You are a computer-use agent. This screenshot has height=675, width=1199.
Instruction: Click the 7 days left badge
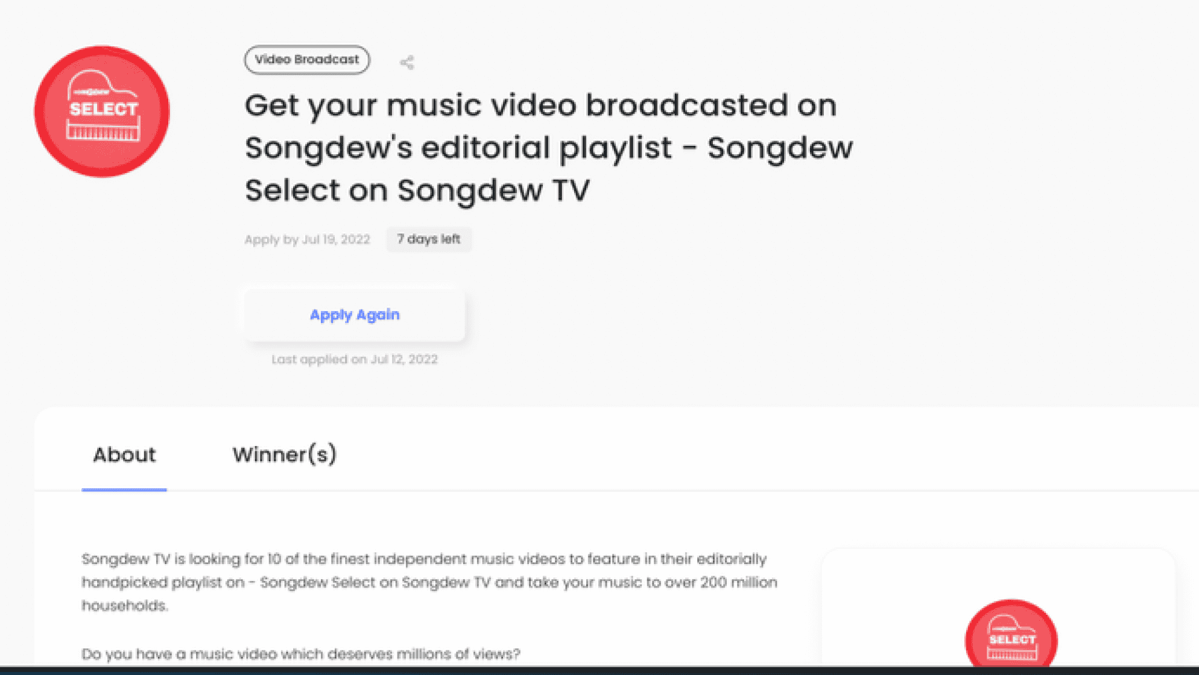428,239
